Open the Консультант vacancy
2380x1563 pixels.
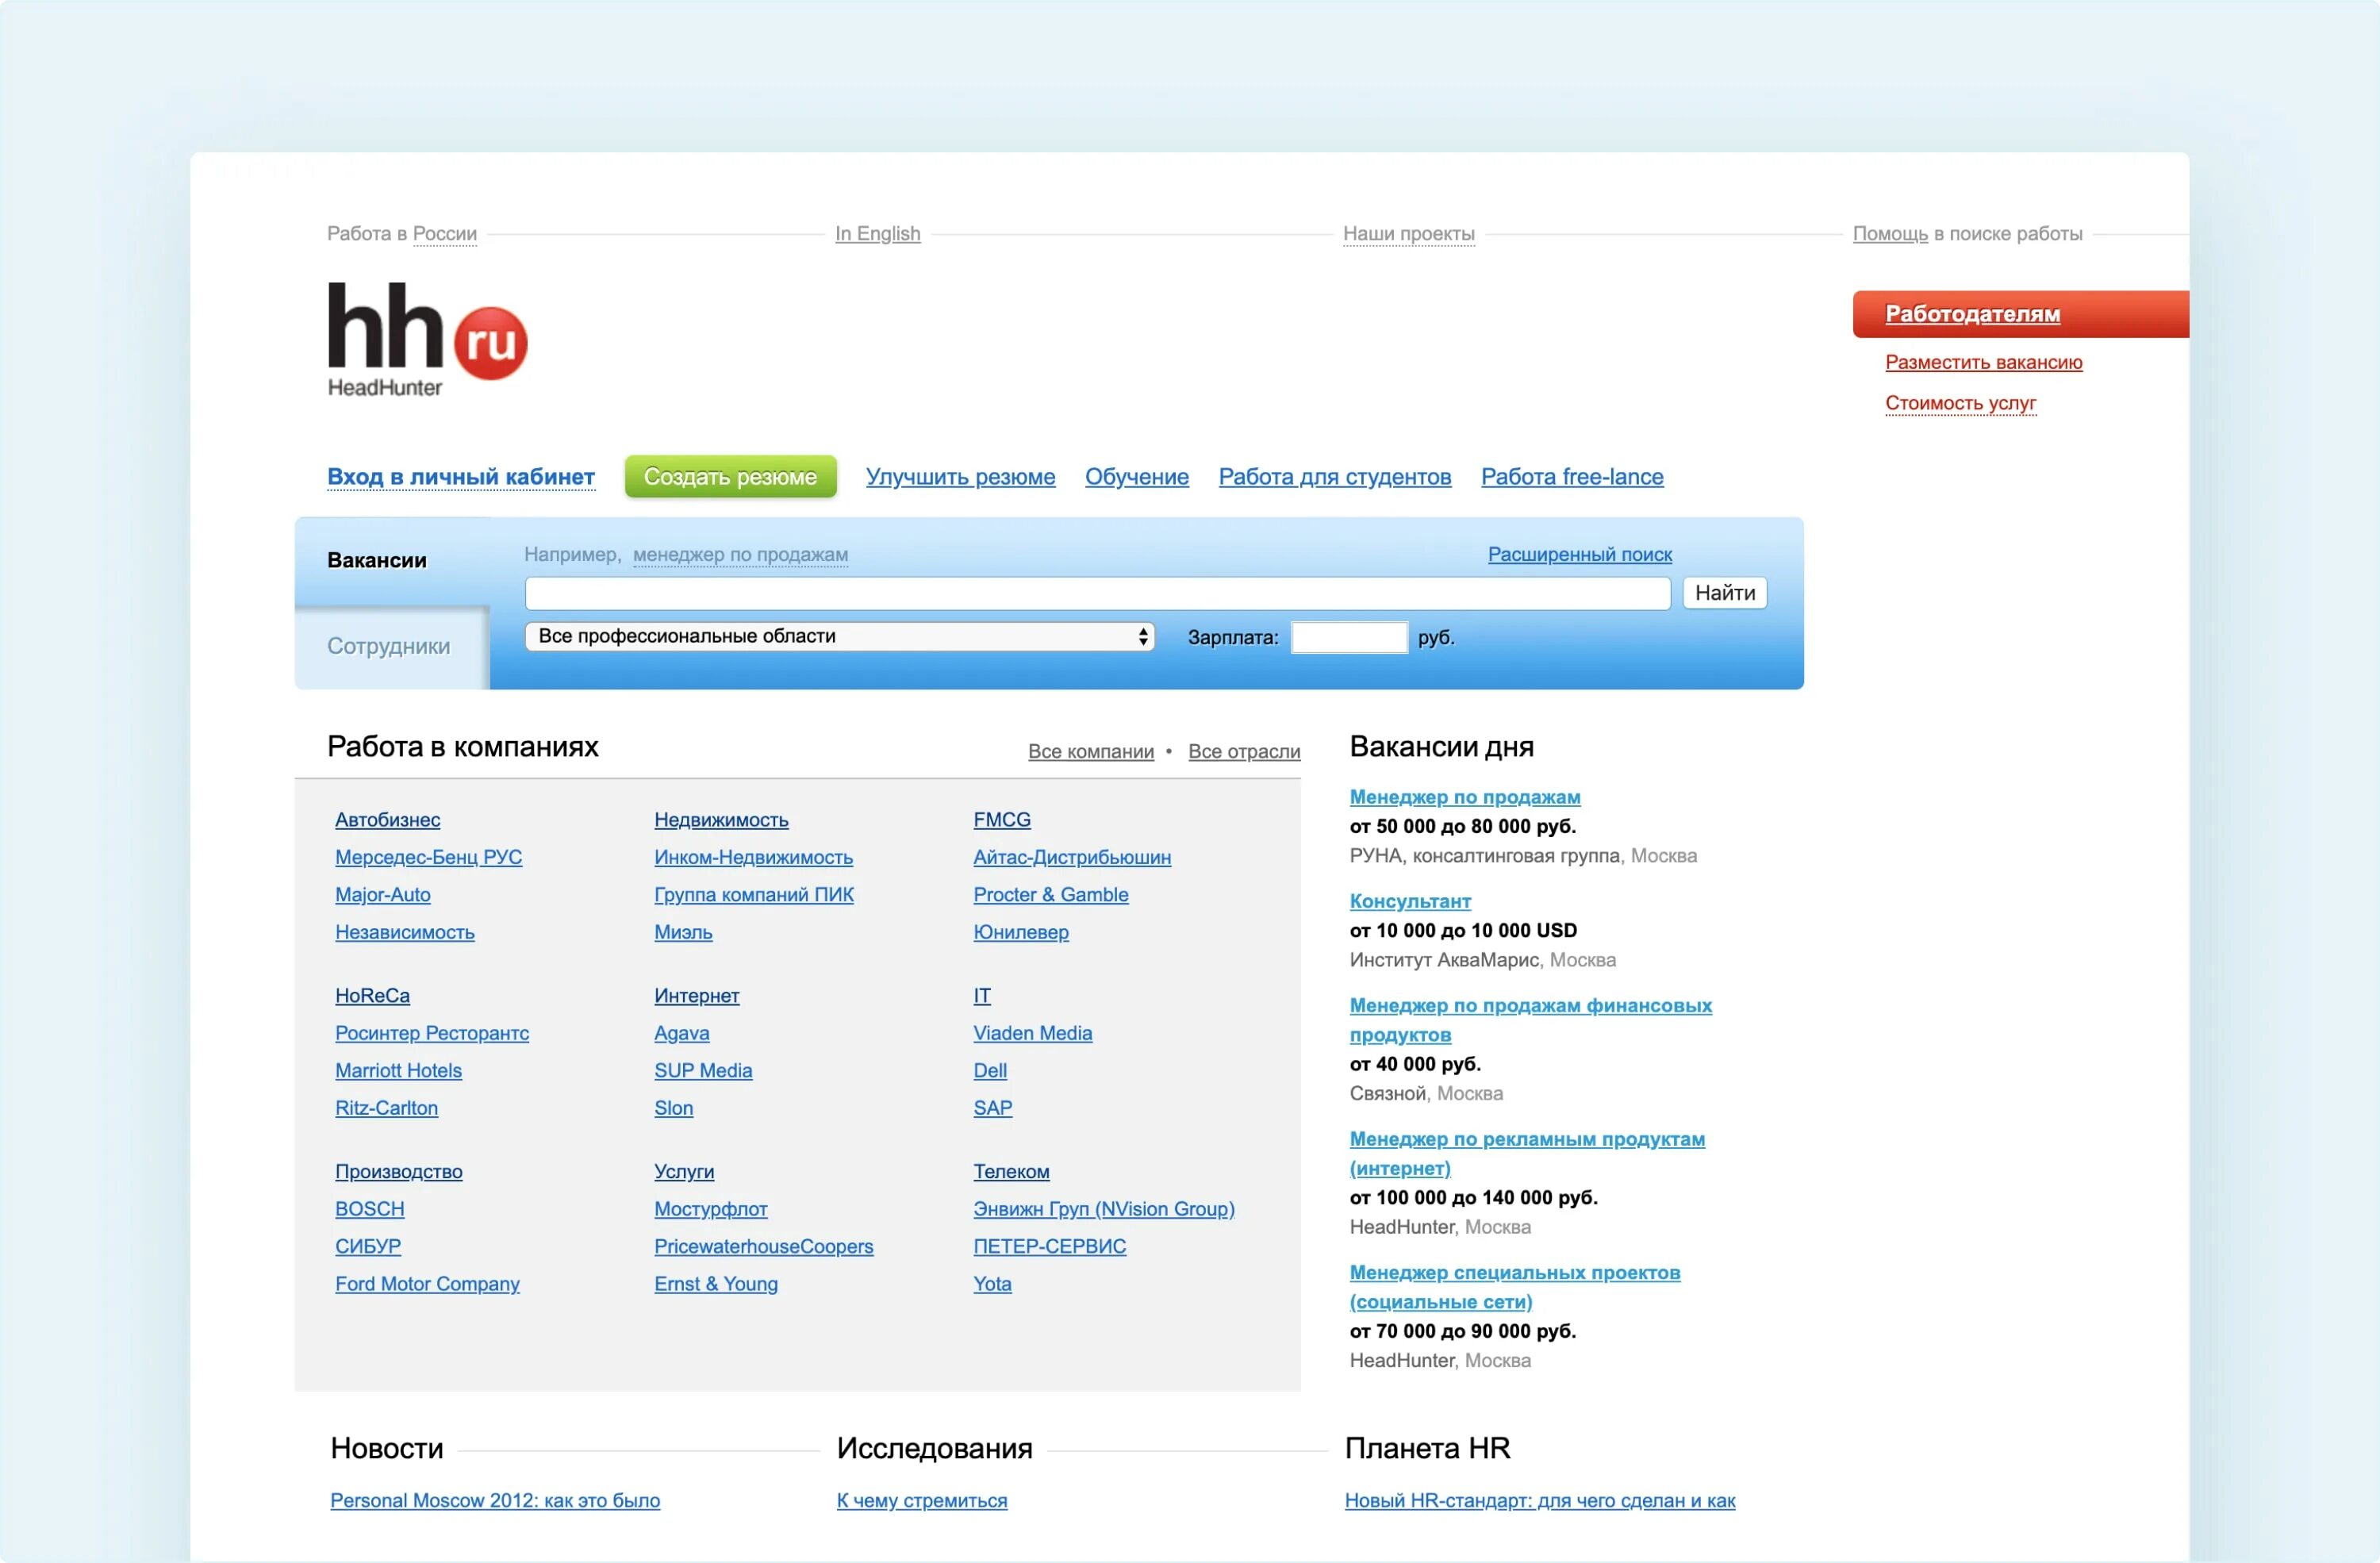pyautogui.click(x=1409, y=901)
